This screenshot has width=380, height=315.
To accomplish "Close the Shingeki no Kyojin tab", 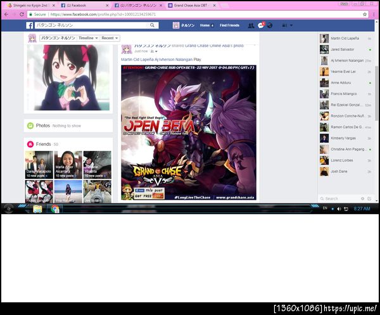I will tap(54, 5).
